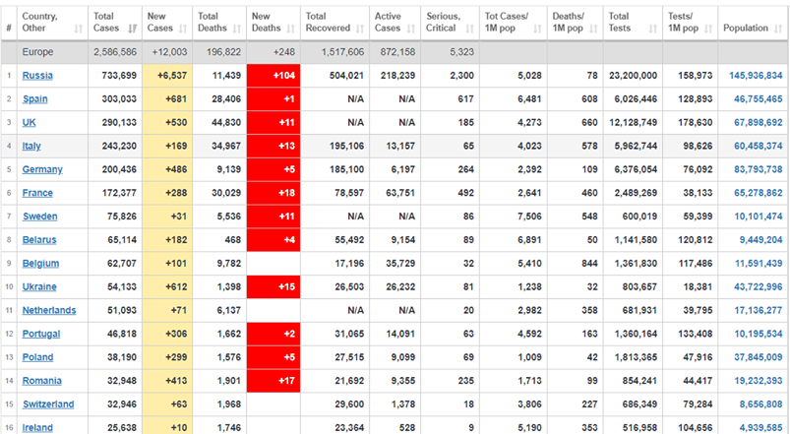Open the UK country link

[30, 122]
